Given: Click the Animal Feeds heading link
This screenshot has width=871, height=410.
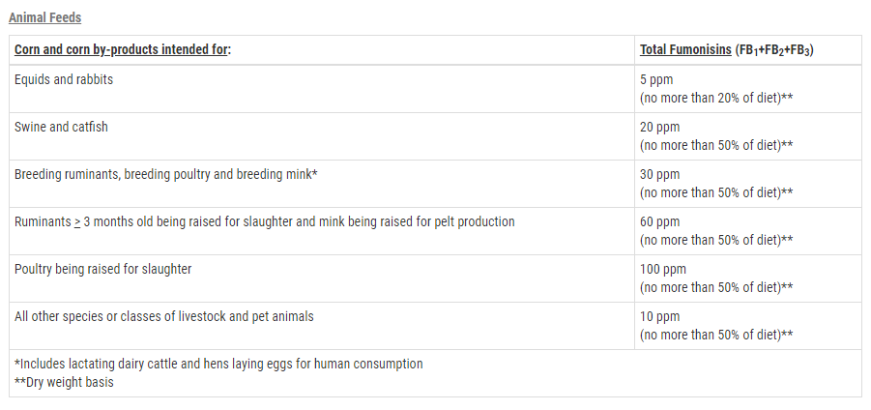Looking at the screenshot, I should tap(45, 17).
